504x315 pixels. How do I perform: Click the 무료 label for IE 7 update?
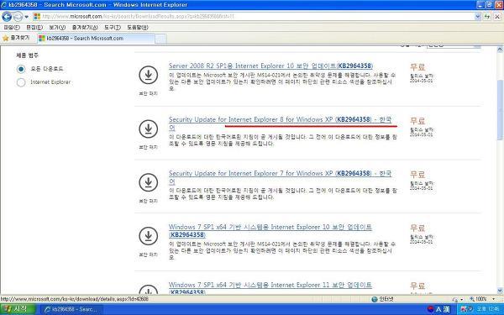417,175
